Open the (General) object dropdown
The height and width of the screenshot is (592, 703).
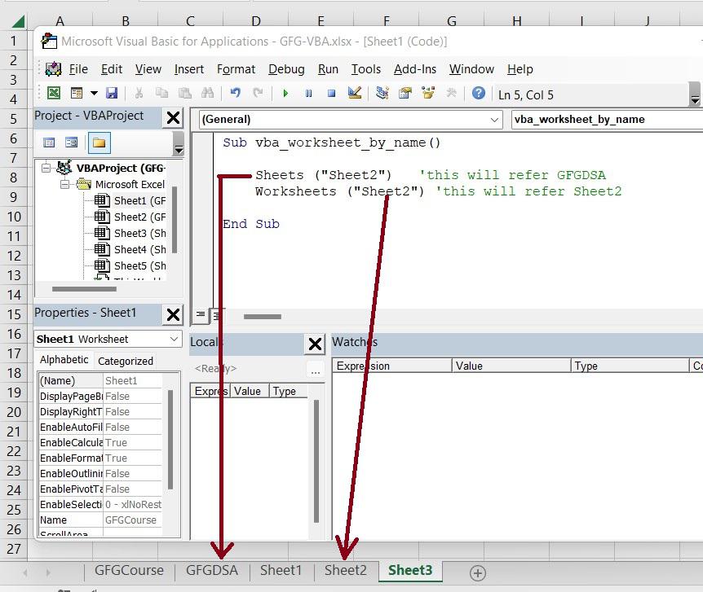tap(495, 120)
